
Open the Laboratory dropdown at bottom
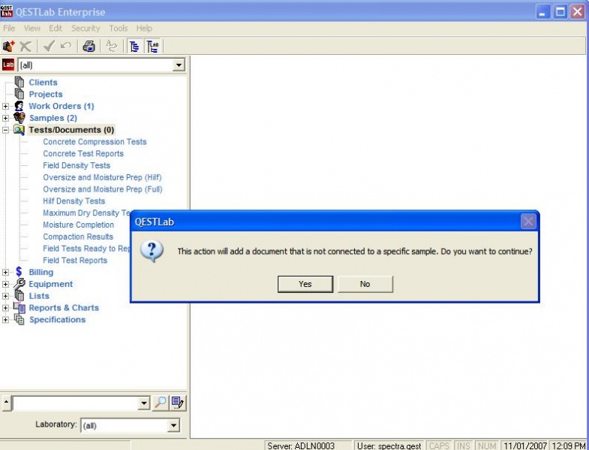(173, 426)
